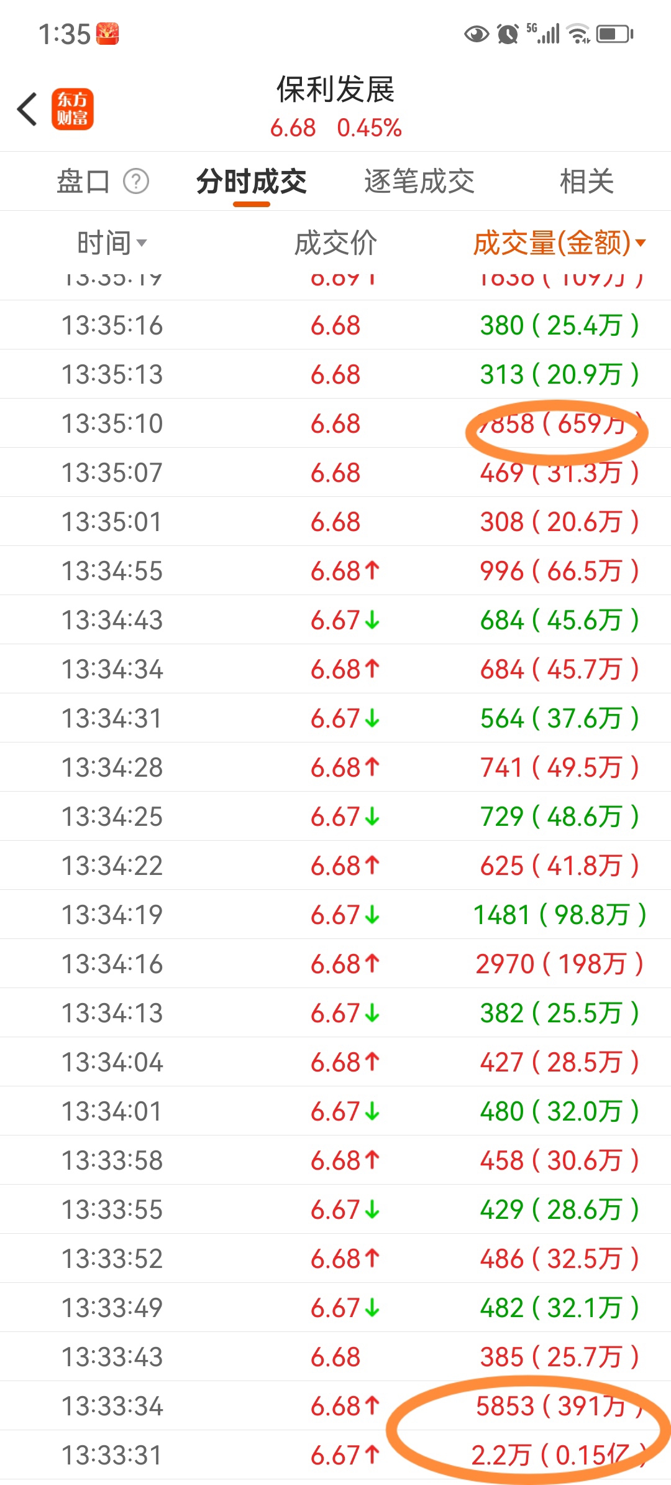Image resolution: width=671 pixels, height=1485 pixels.
Task: Select the 13:35:16 trade row
Action: (x=335, y=325)
